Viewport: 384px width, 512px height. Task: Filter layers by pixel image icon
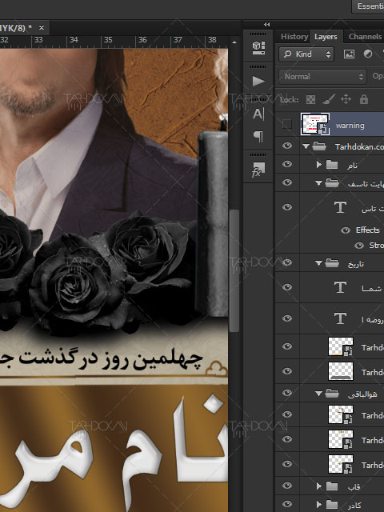[349, 54]
